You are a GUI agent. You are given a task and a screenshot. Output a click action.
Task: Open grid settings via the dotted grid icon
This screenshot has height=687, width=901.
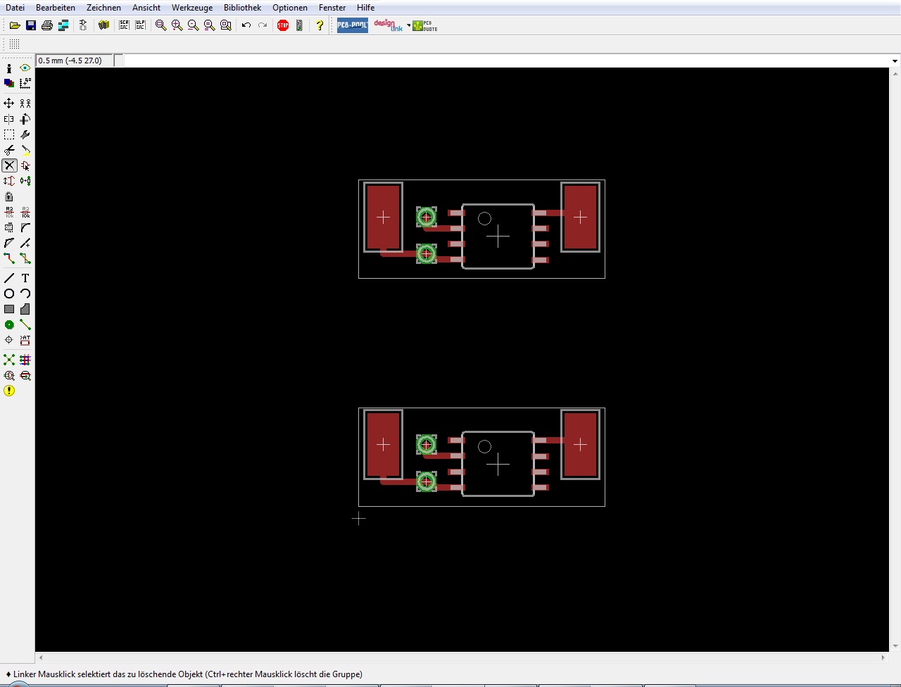pyautogui.click(x=14, y=44)
